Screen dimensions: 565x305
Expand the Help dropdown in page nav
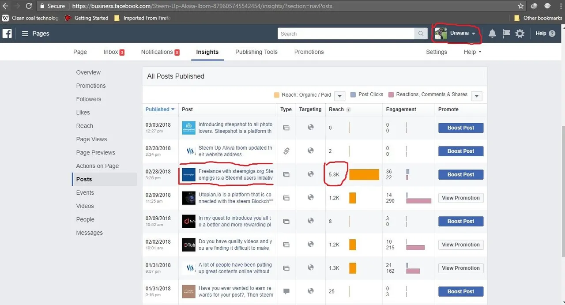click(x=472, y=52)
